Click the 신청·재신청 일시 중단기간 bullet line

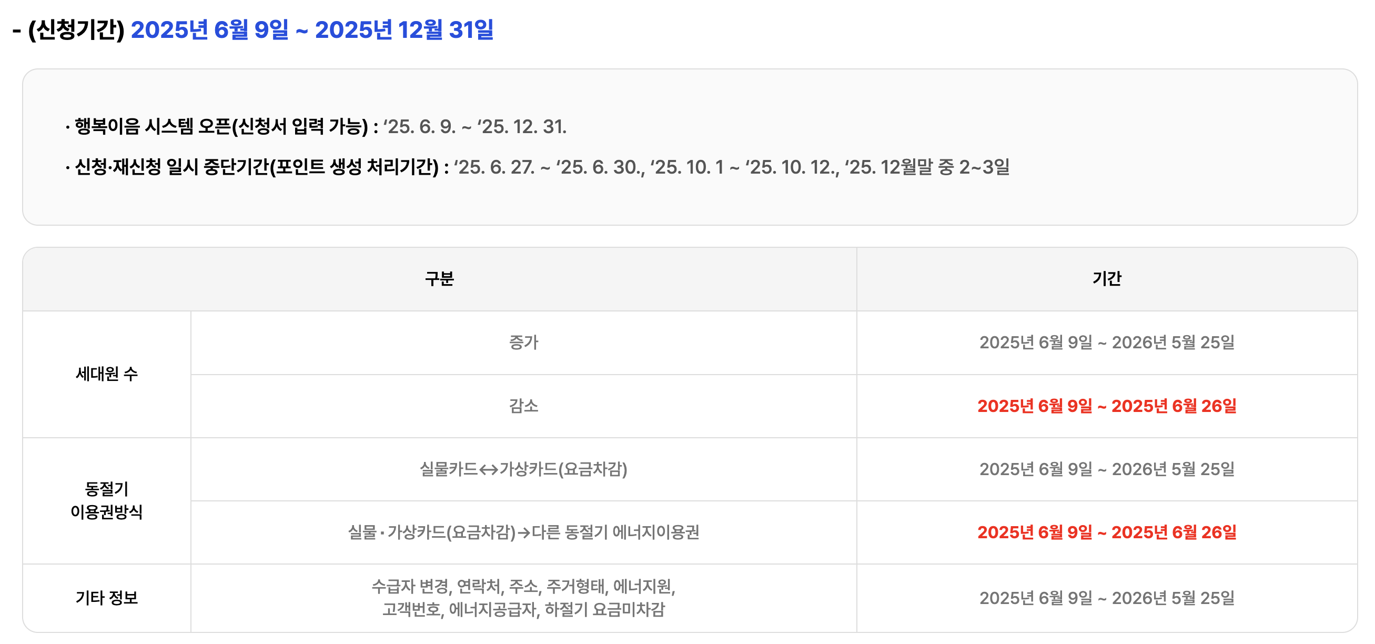[x=537, y=167]
